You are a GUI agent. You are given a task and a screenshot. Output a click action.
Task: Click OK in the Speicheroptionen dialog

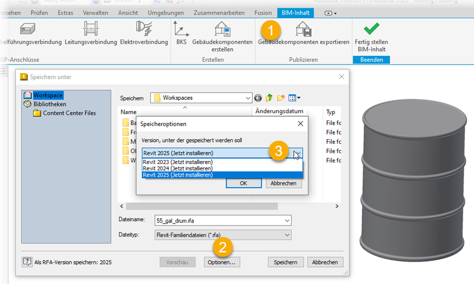tap(244, 183)
